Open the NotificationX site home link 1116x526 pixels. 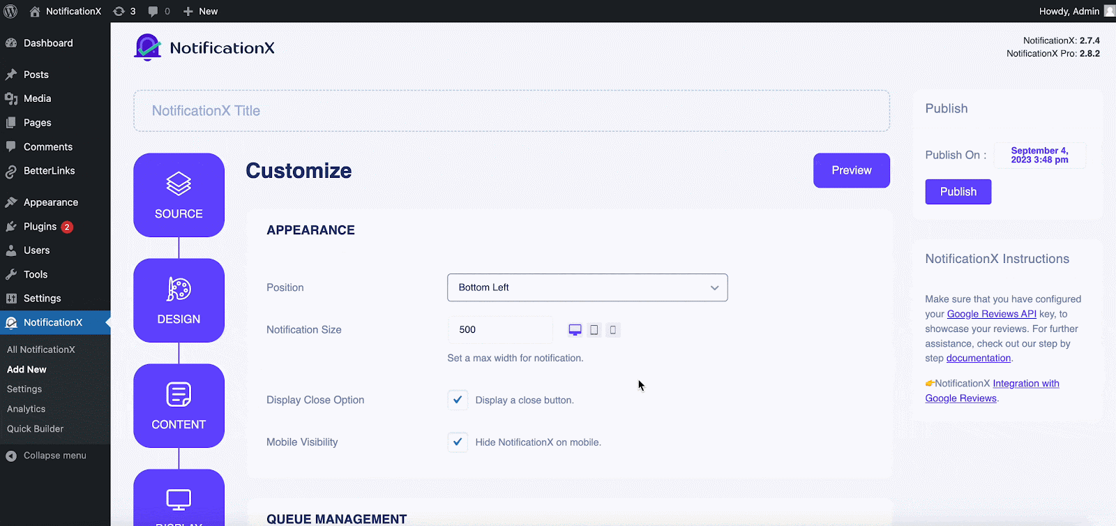pyautogui.click(x=66, y=11)
